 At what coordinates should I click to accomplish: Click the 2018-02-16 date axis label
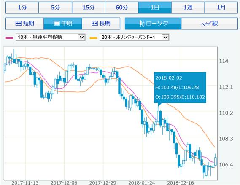click(x=181, y=183)
